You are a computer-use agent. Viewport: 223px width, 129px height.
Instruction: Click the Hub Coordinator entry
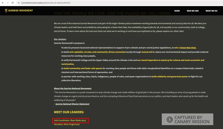(x=70, y=120)
